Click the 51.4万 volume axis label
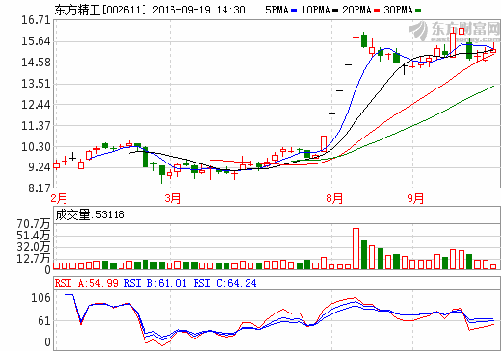Viewport: 501px width, 351px height. 34,236
